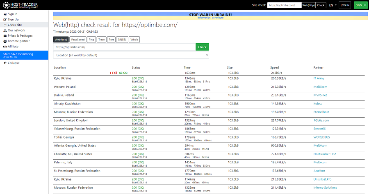Open the Eternalhost partner link

click(321, 112)
